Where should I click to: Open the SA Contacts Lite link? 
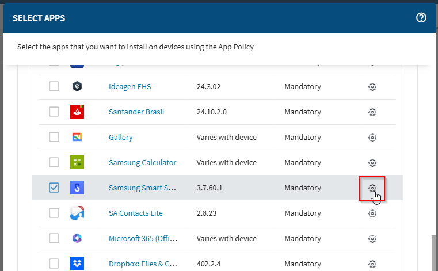pos(136,213)
